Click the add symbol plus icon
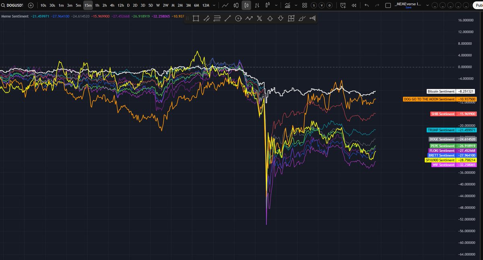 click(x=31, y=6)
